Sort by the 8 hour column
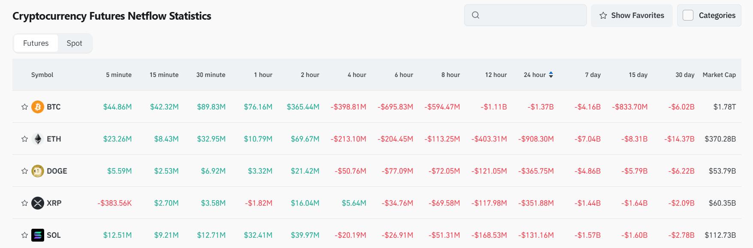 pyautogui.click(x=451, y=75)
